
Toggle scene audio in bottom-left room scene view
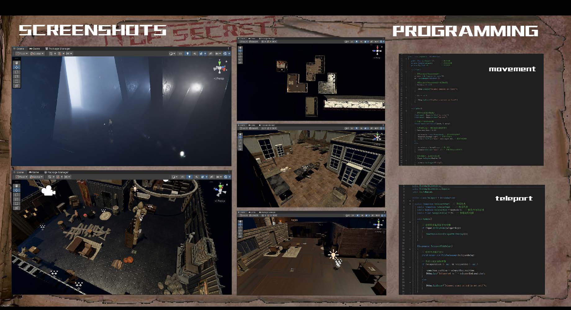(196, 177)
